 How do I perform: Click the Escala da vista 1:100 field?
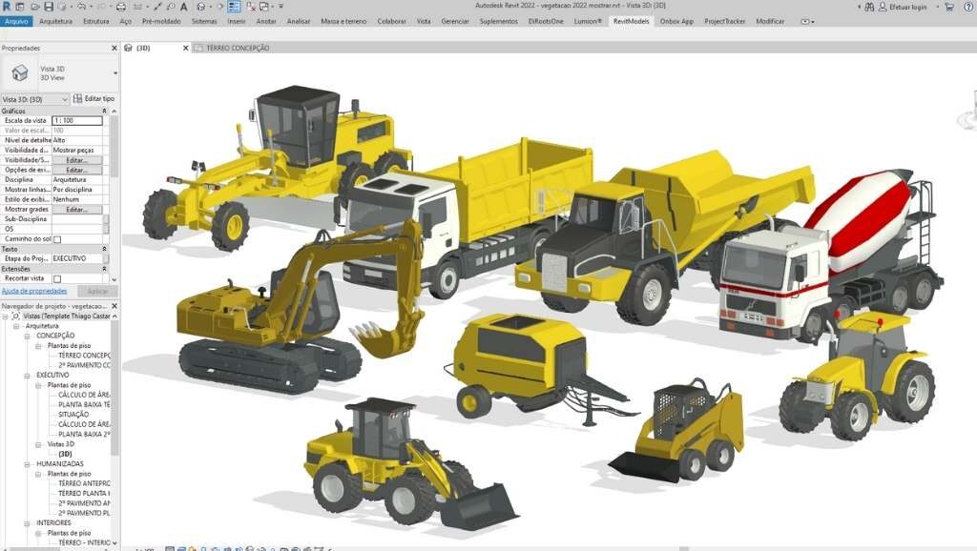pyautogui.click(x=76, y=121)
